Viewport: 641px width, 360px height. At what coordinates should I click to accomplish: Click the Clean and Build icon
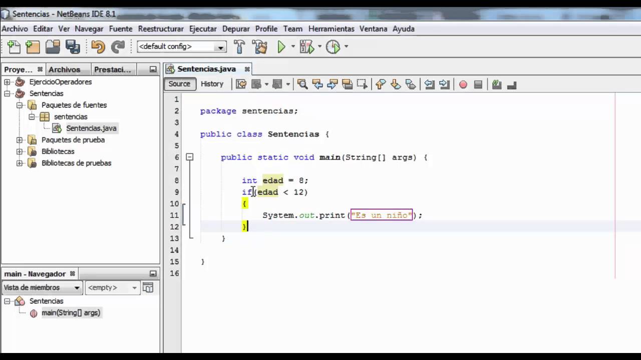[x=260, y=47]
